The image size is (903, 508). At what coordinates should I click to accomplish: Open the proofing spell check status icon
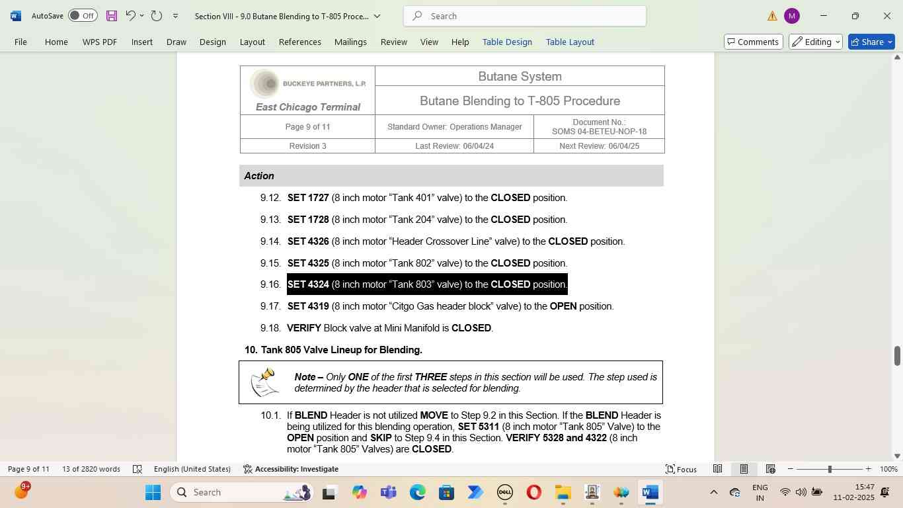click(137, 469)
